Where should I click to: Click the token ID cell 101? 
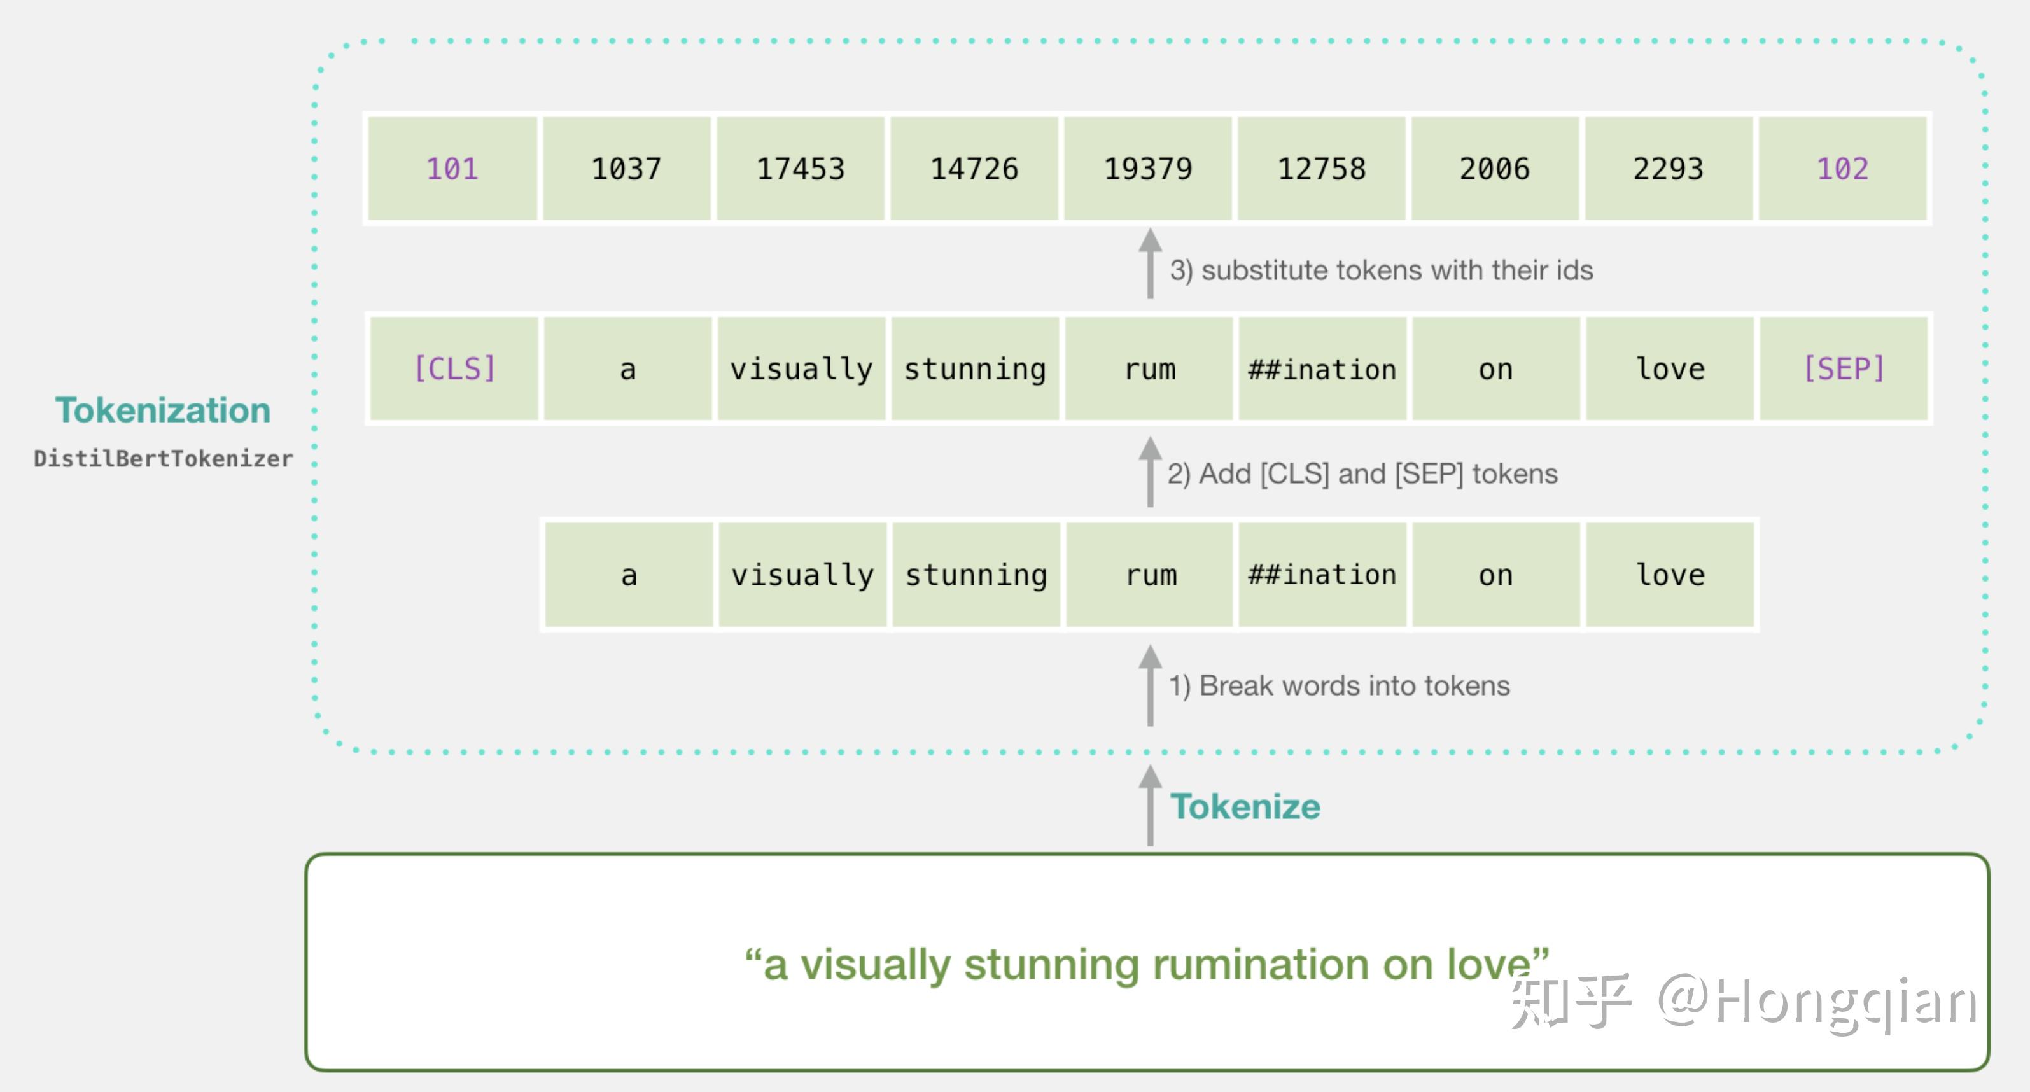coord(452,169)
